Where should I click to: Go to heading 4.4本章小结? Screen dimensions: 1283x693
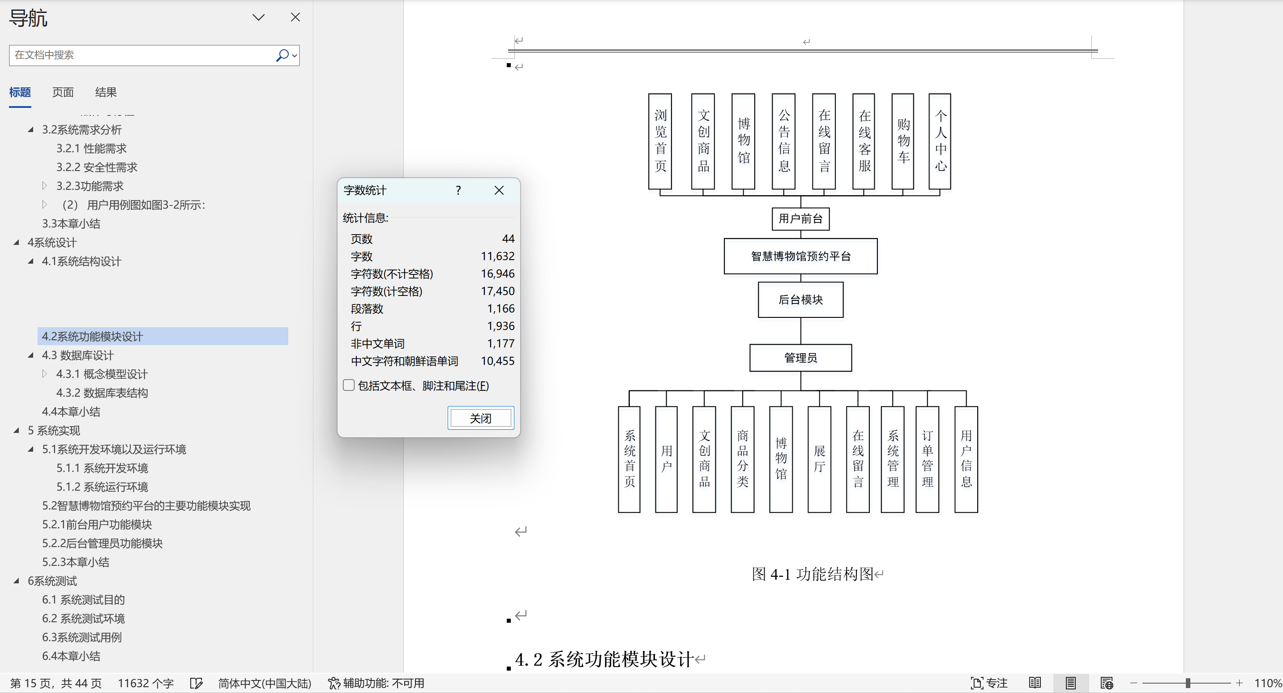(x=71, y=411)
